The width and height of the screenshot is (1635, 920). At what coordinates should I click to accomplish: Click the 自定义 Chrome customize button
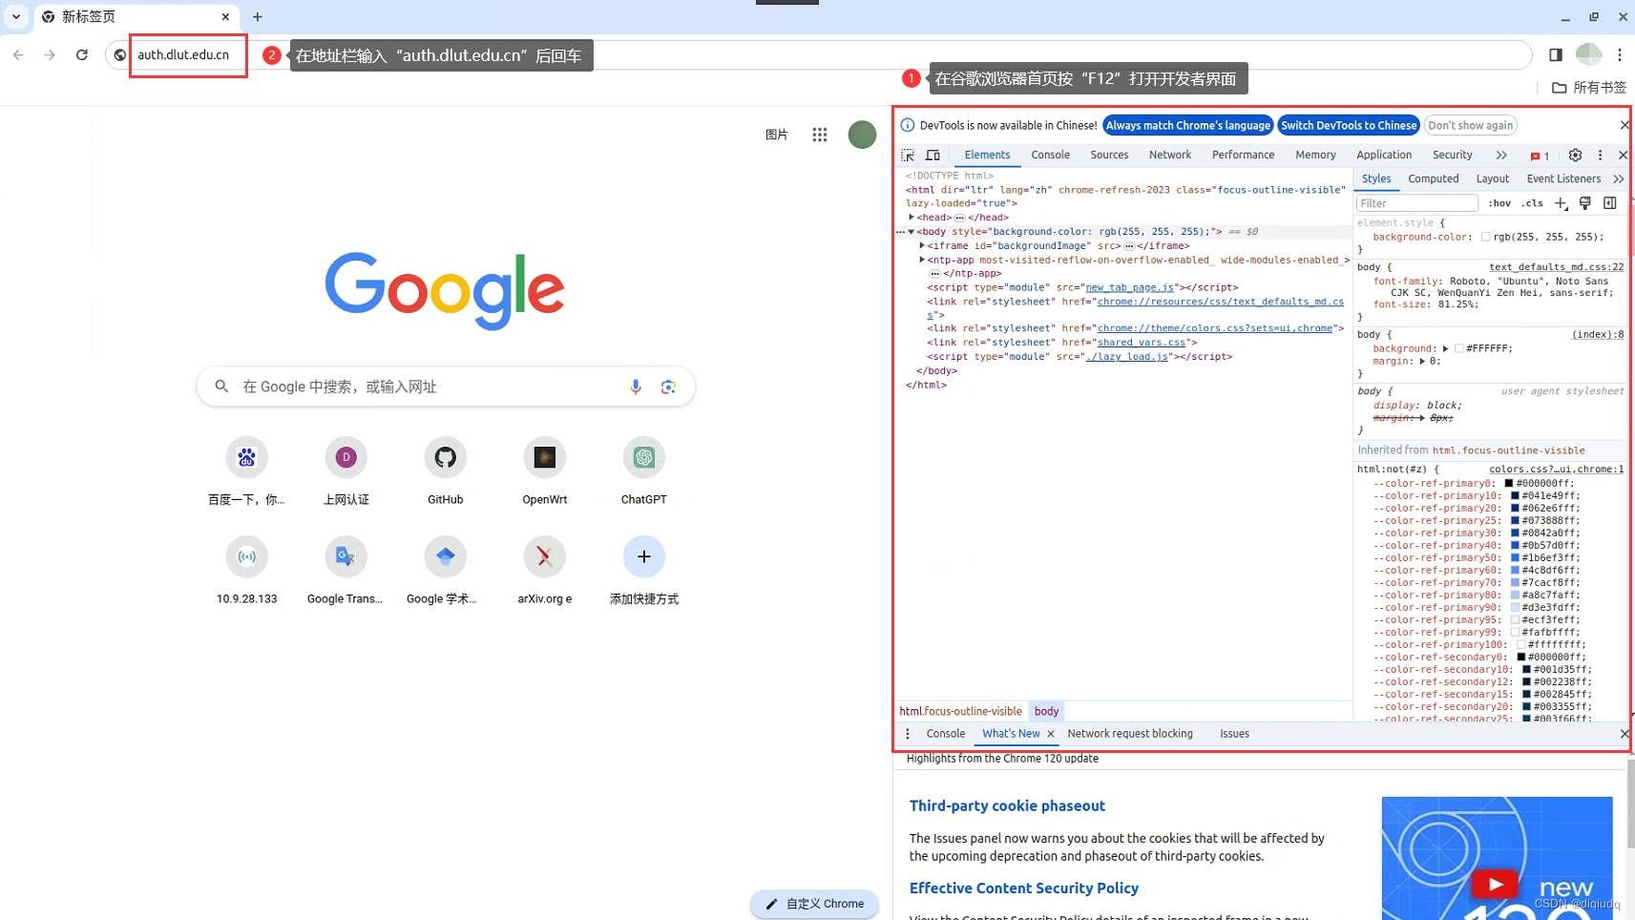pos(814,904)
